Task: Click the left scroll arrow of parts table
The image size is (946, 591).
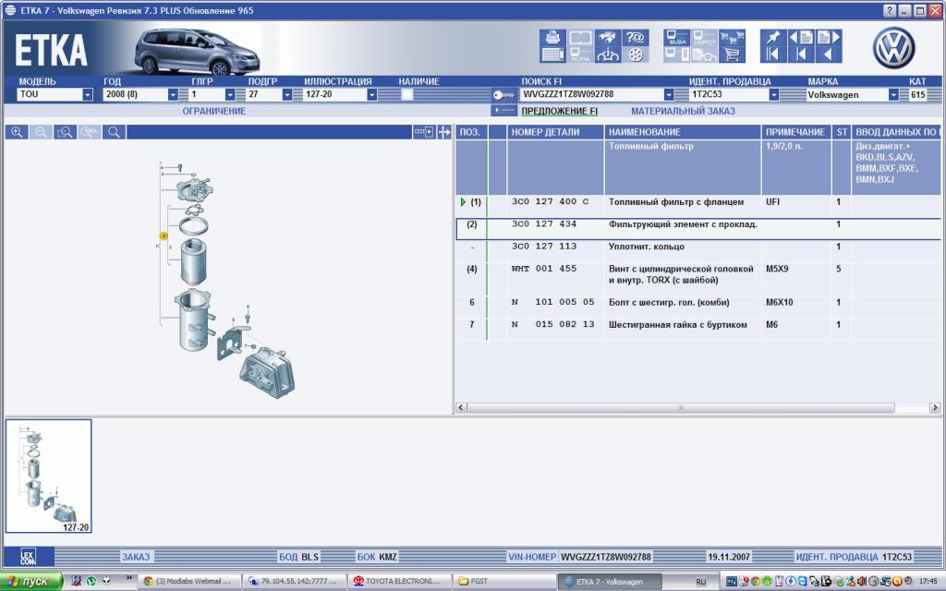Action: click(x=461, y=407)
